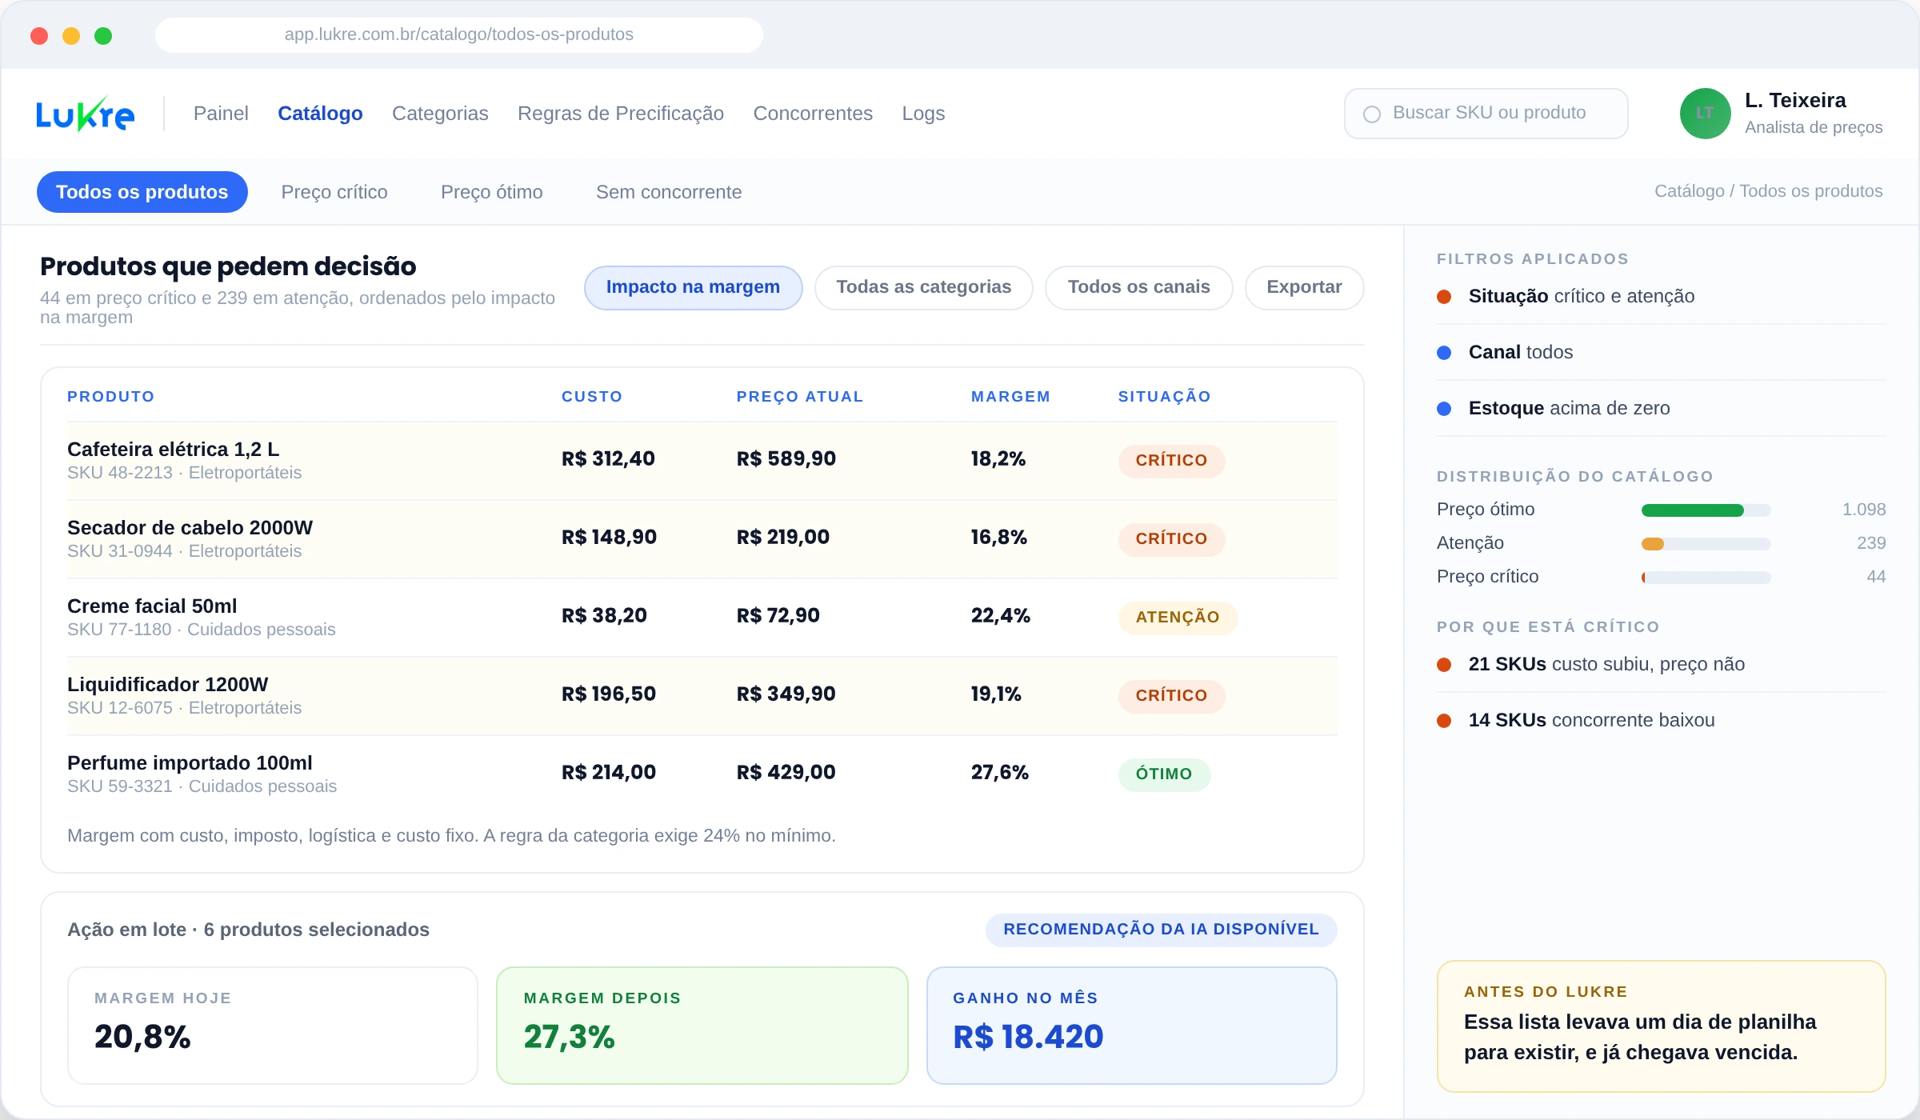Click the Margem depois 27,3% card

click(x=702, y=1026)
